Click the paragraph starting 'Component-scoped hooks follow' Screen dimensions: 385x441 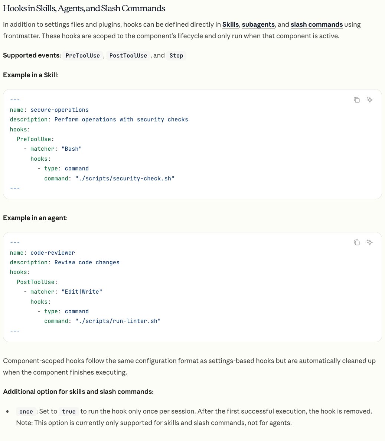pos(189,366)
